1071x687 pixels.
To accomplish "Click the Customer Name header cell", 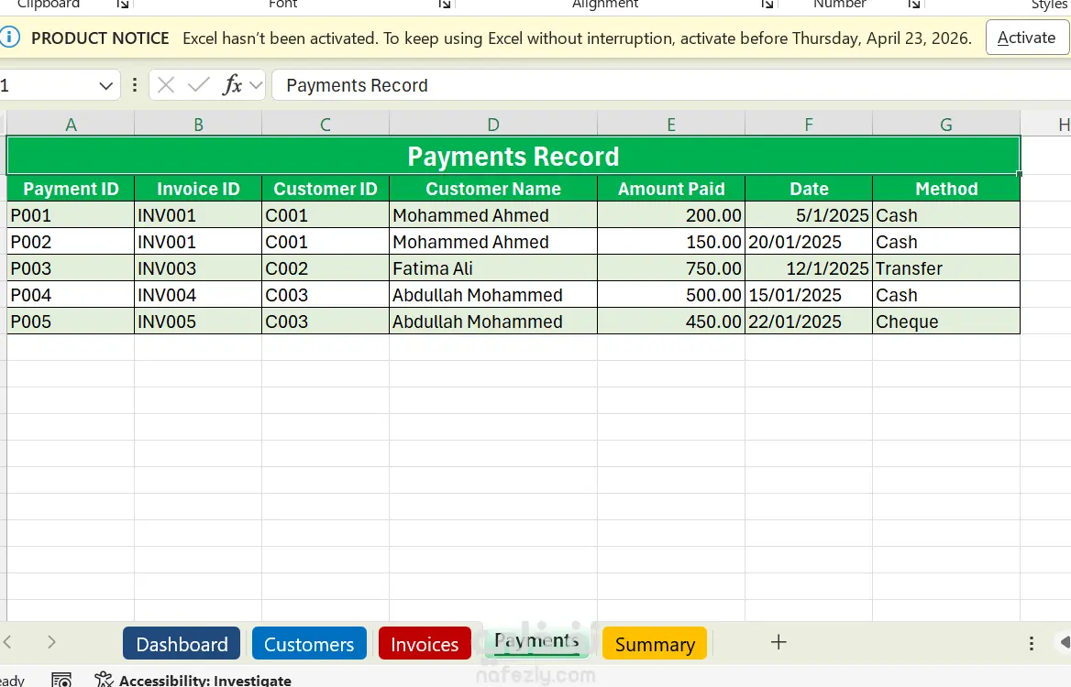I will point(493,189).
